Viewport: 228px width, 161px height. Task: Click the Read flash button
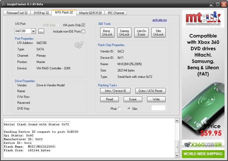point(109,99)
